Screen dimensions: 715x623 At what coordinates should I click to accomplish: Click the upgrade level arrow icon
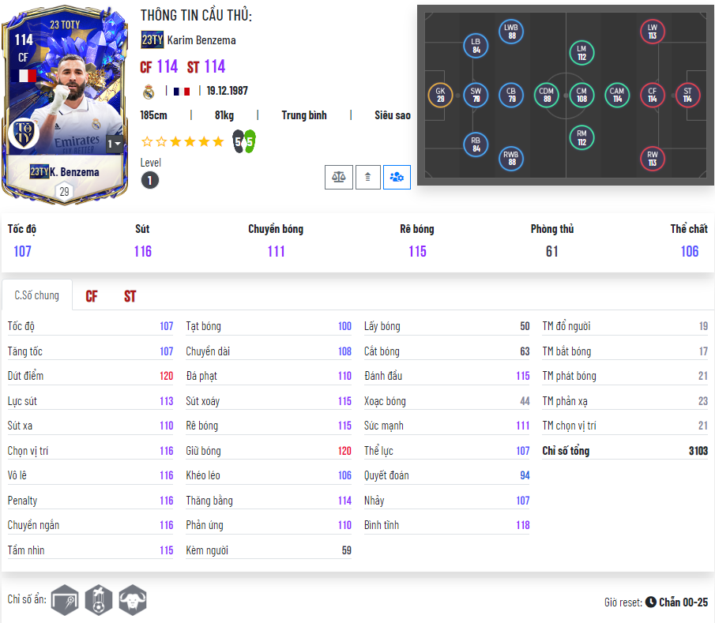[x=367, y=177]
